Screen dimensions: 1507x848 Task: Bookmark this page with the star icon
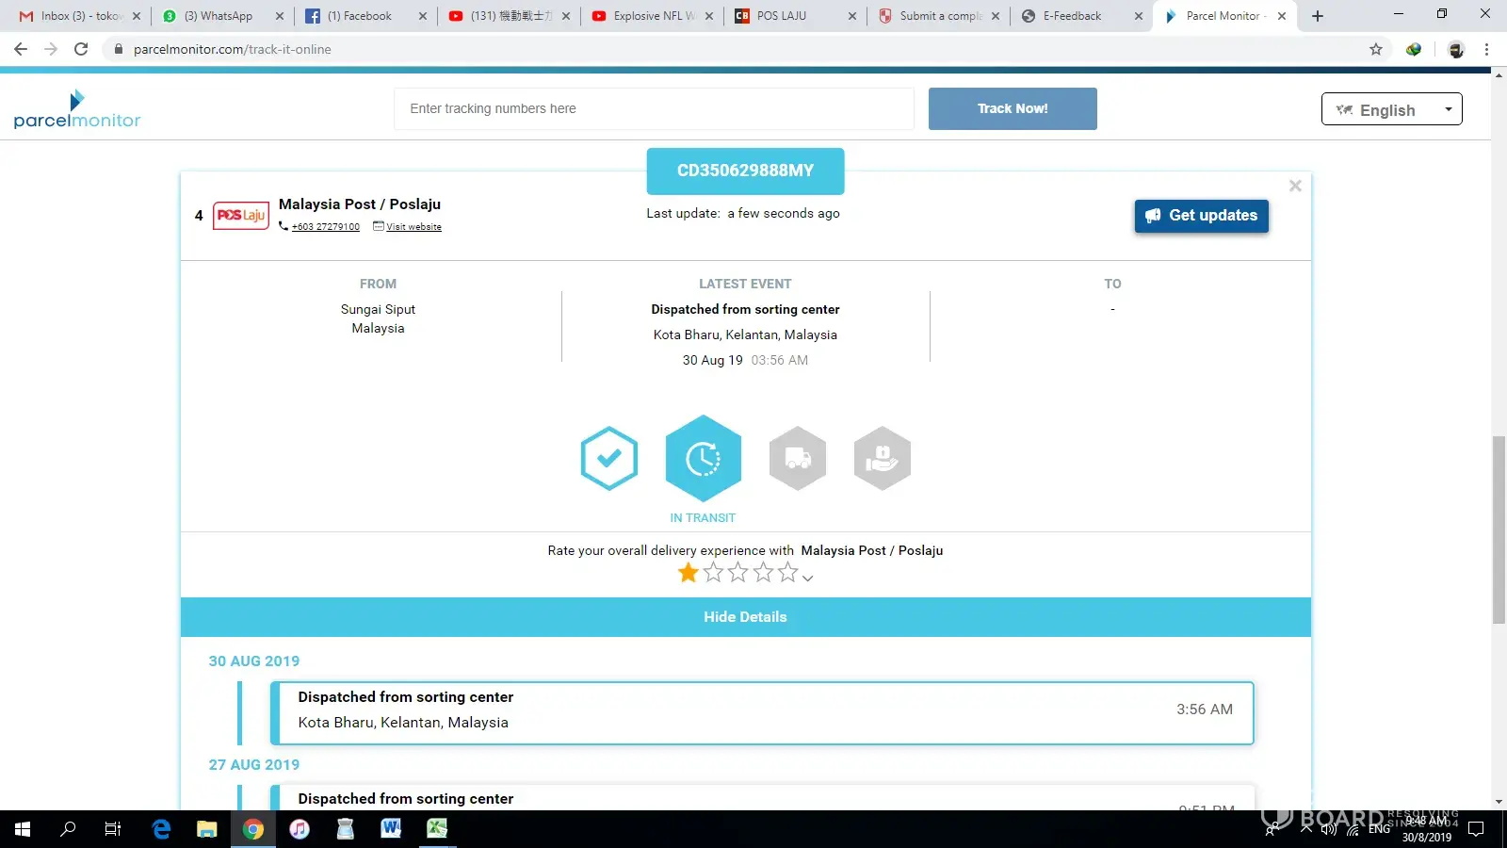point(1376,49)
